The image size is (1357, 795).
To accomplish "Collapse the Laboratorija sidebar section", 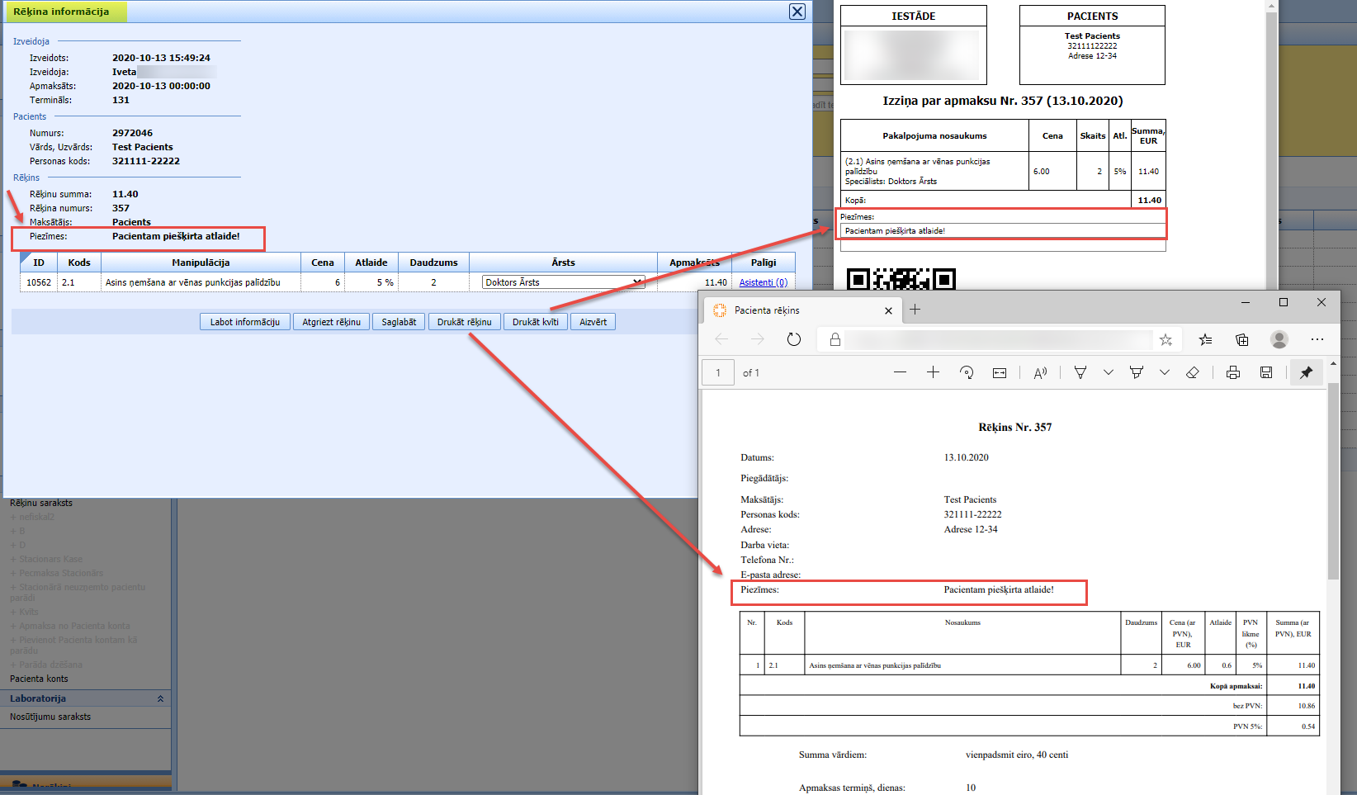I will click(x=160, y=698).
